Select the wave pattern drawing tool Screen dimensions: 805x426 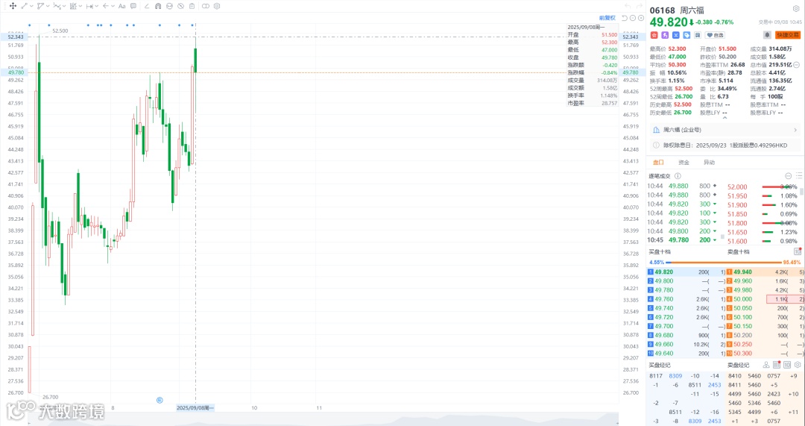tap(57, 6)
